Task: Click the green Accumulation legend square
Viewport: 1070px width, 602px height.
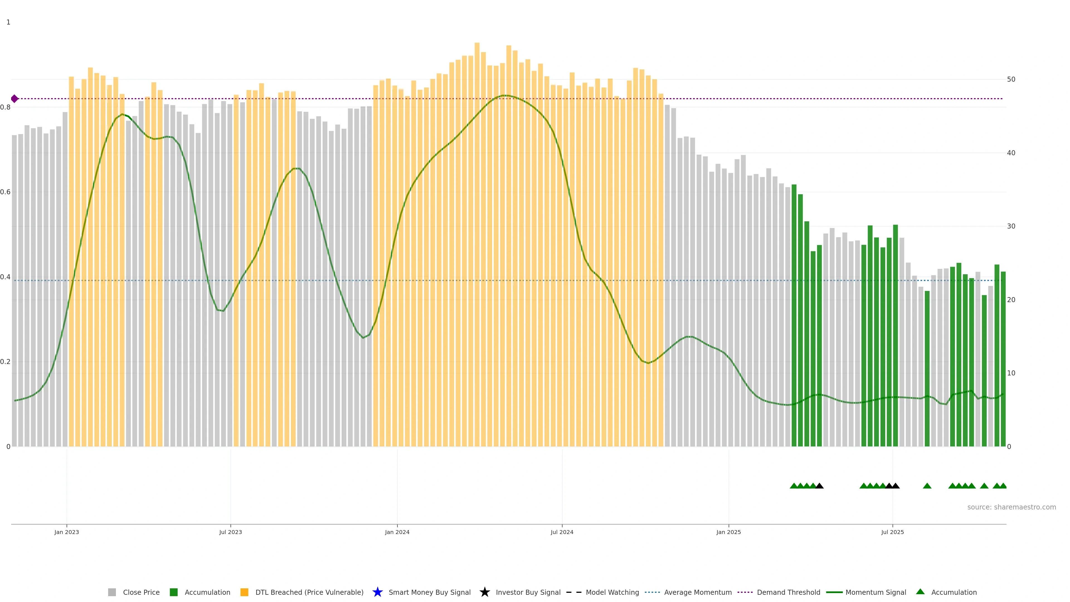Action: tap(174, 592)
